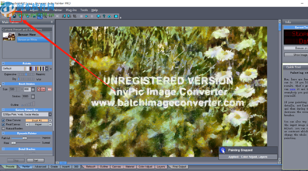The width and height of the screenshot is (308, 171).
Task: Select the Crop tool icon
Action: [75, 16]
